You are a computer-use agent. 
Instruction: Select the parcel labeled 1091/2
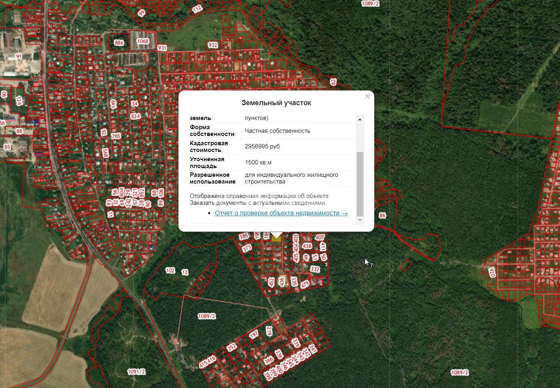tap(136, 372)
